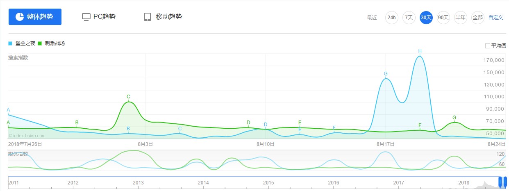Screen dimensions: 509x191
Task: Select the 24h time range
Action: pyautogui.click(x=392, y=18)
